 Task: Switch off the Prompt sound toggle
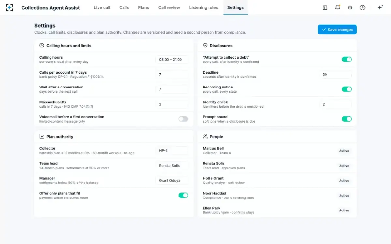[x=347, y=119]
